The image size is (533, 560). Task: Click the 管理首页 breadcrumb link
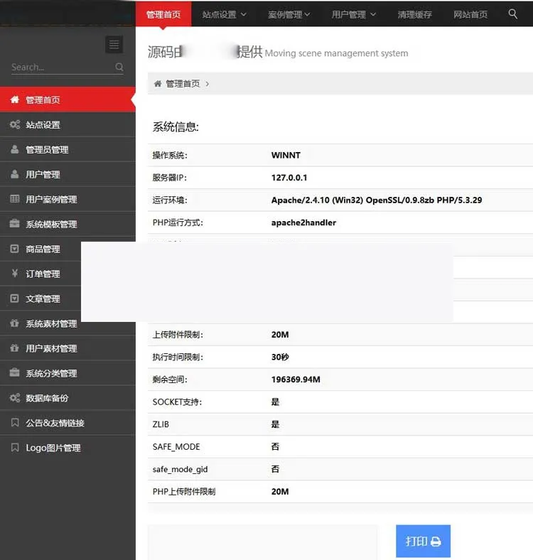[183, 84]
